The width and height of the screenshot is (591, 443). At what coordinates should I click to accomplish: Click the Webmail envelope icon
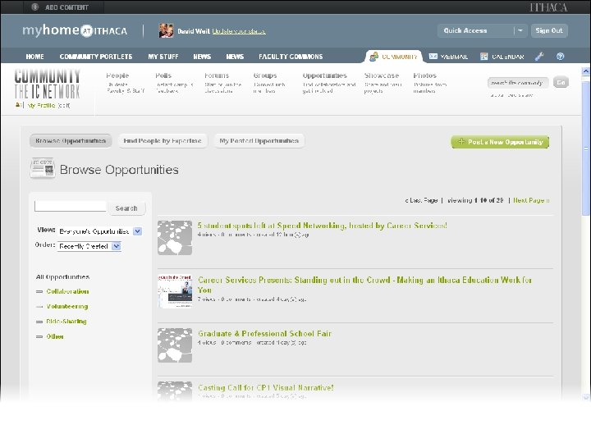(x=433, y=57)
